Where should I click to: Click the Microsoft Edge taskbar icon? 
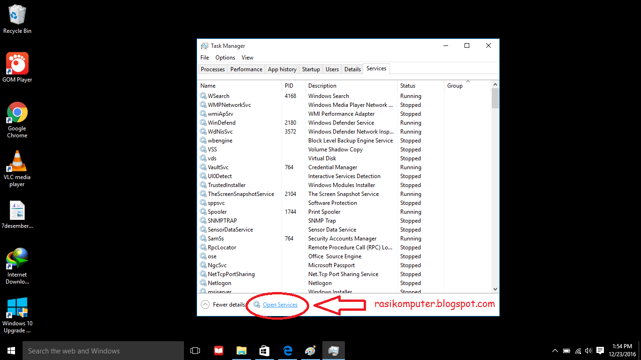(287, 350)
